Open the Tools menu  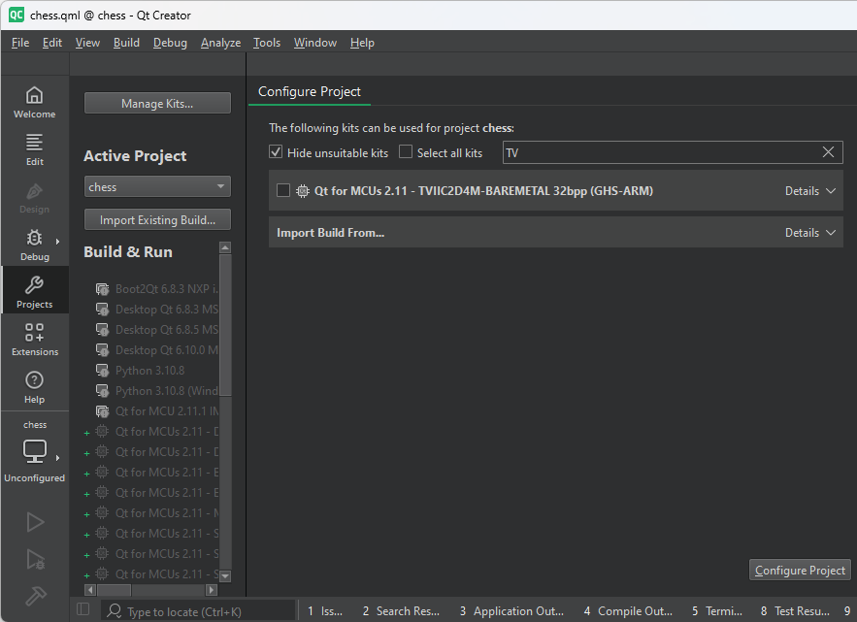[x=266, y=42]
